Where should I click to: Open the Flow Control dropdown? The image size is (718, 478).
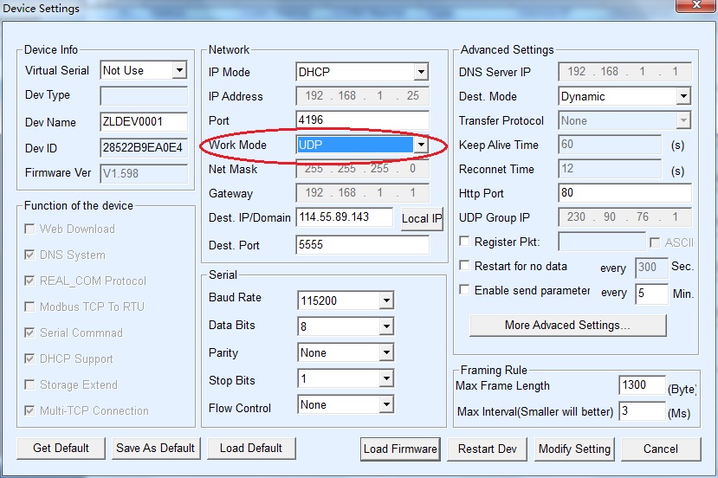tap(386, 405)
